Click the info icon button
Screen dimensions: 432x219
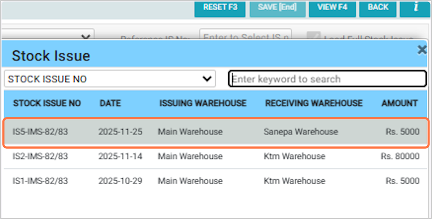tap(415, 8)
